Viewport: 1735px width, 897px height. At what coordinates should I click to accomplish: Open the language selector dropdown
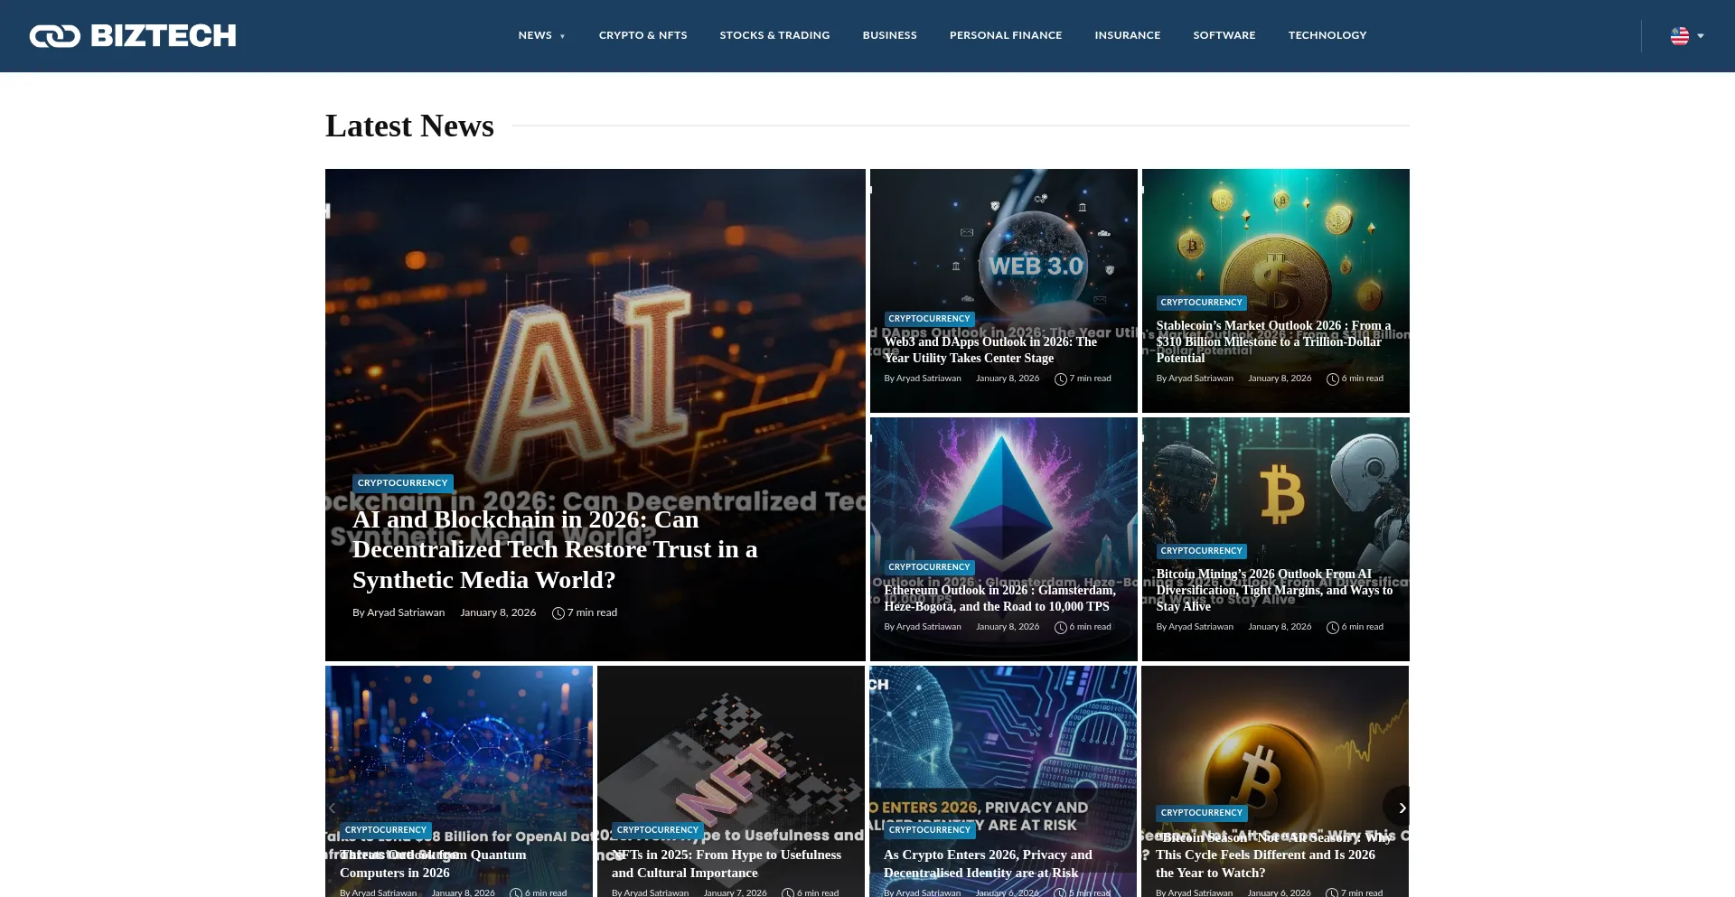pyautogui.click(x=1686, y=36)
